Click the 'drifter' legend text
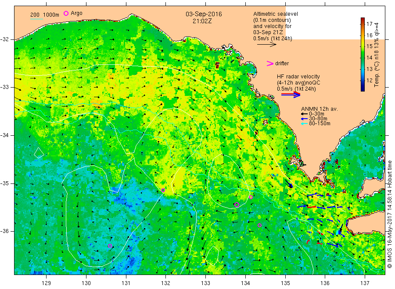 [x=282, y=63]
